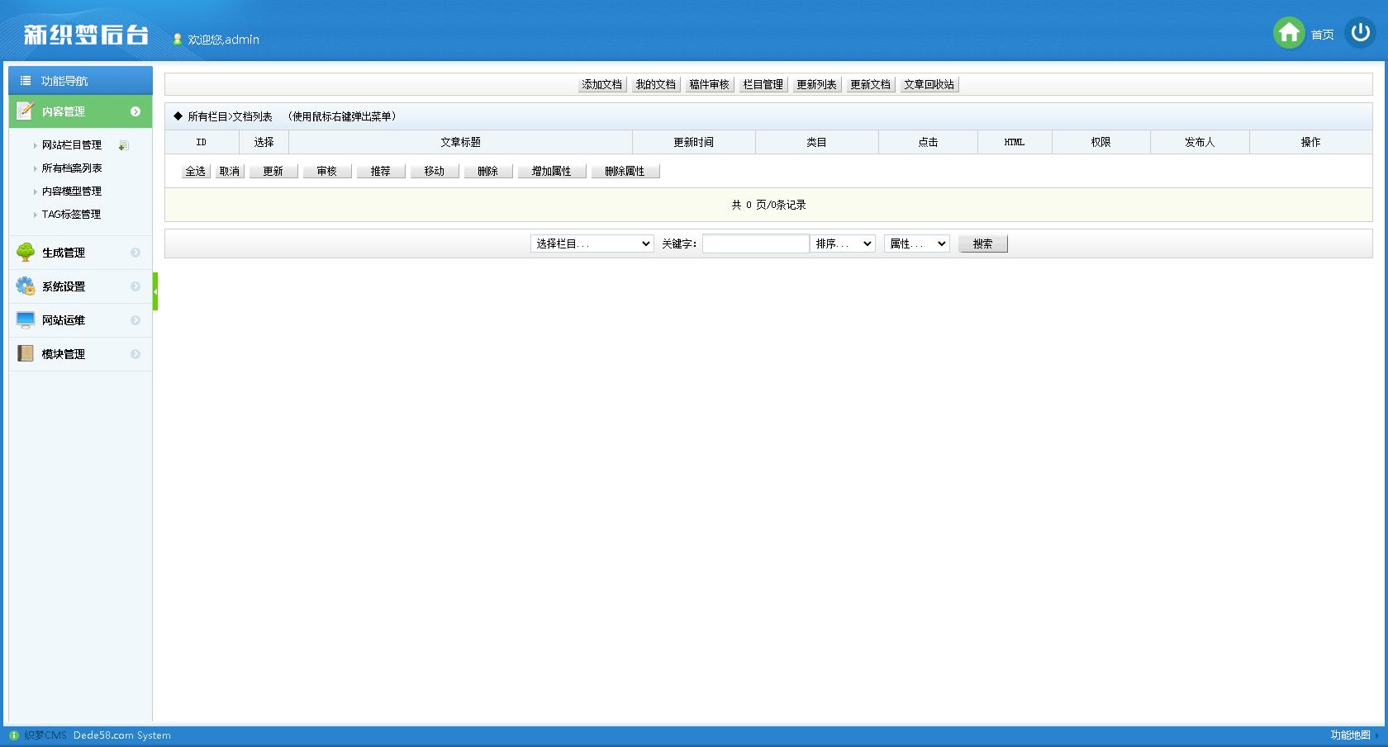Open the 选择栏目 dropdown
This screenshot has width=1388, height=747.
[592, 243]
